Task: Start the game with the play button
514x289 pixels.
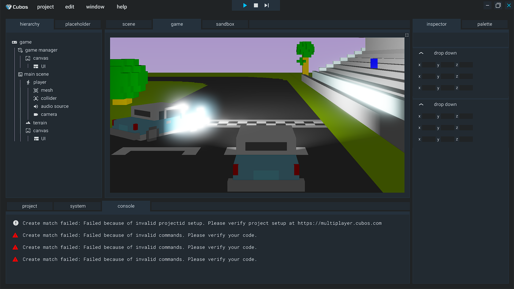Action: (x=245, y=5)
